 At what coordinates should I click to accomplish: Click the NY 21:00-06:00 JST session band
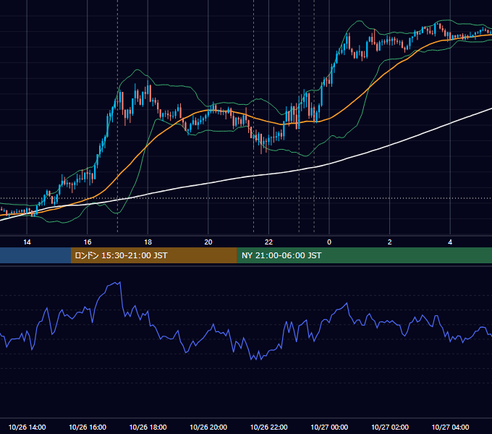coord(364,255)
